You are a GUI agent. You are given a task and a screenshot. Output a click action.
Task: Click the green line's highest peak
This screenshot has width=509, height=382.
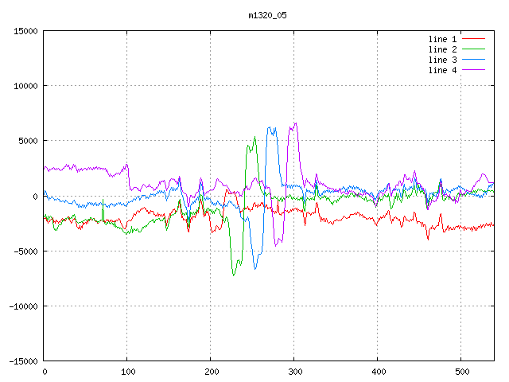255,136
